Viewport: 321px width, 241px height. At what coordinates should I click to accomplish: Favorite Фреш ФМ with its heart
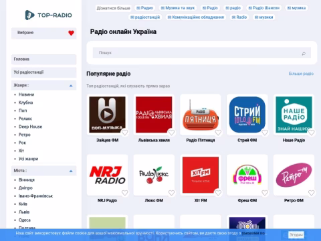coord(265,193)
